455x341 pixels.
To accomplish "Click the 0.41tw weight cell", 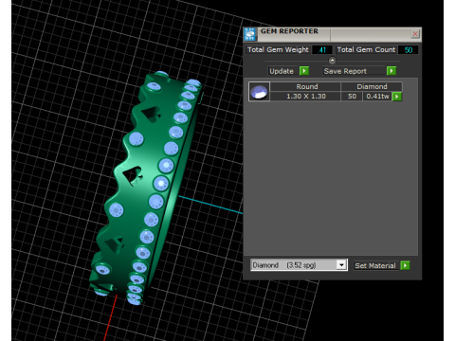I will pos(377,96).
